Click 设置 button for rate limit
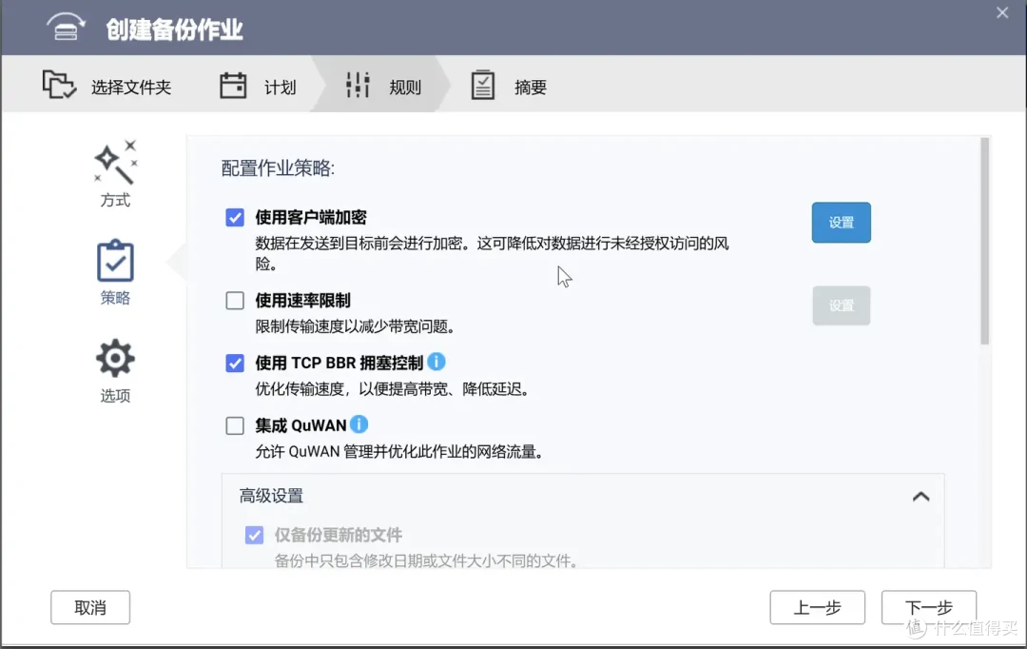The image size is (1027, 649). click(841, 305)
